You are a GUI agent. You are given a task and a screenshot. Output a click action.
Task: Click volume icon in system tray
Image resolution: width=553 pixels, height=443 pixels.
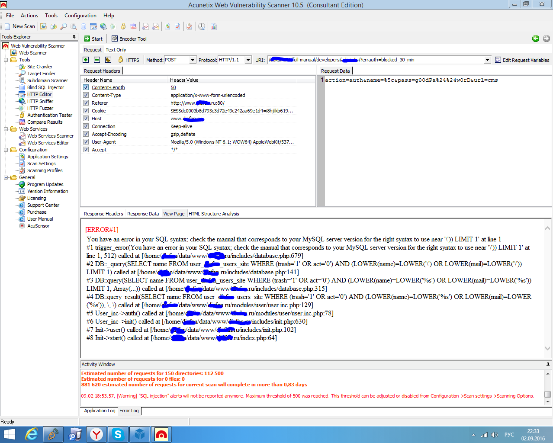pyautogui.click(x=495, y=434)
